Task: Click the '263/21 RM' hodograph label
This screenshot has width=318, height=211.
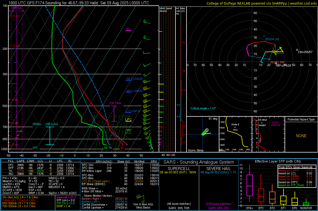Action: (x=277, y=62)
